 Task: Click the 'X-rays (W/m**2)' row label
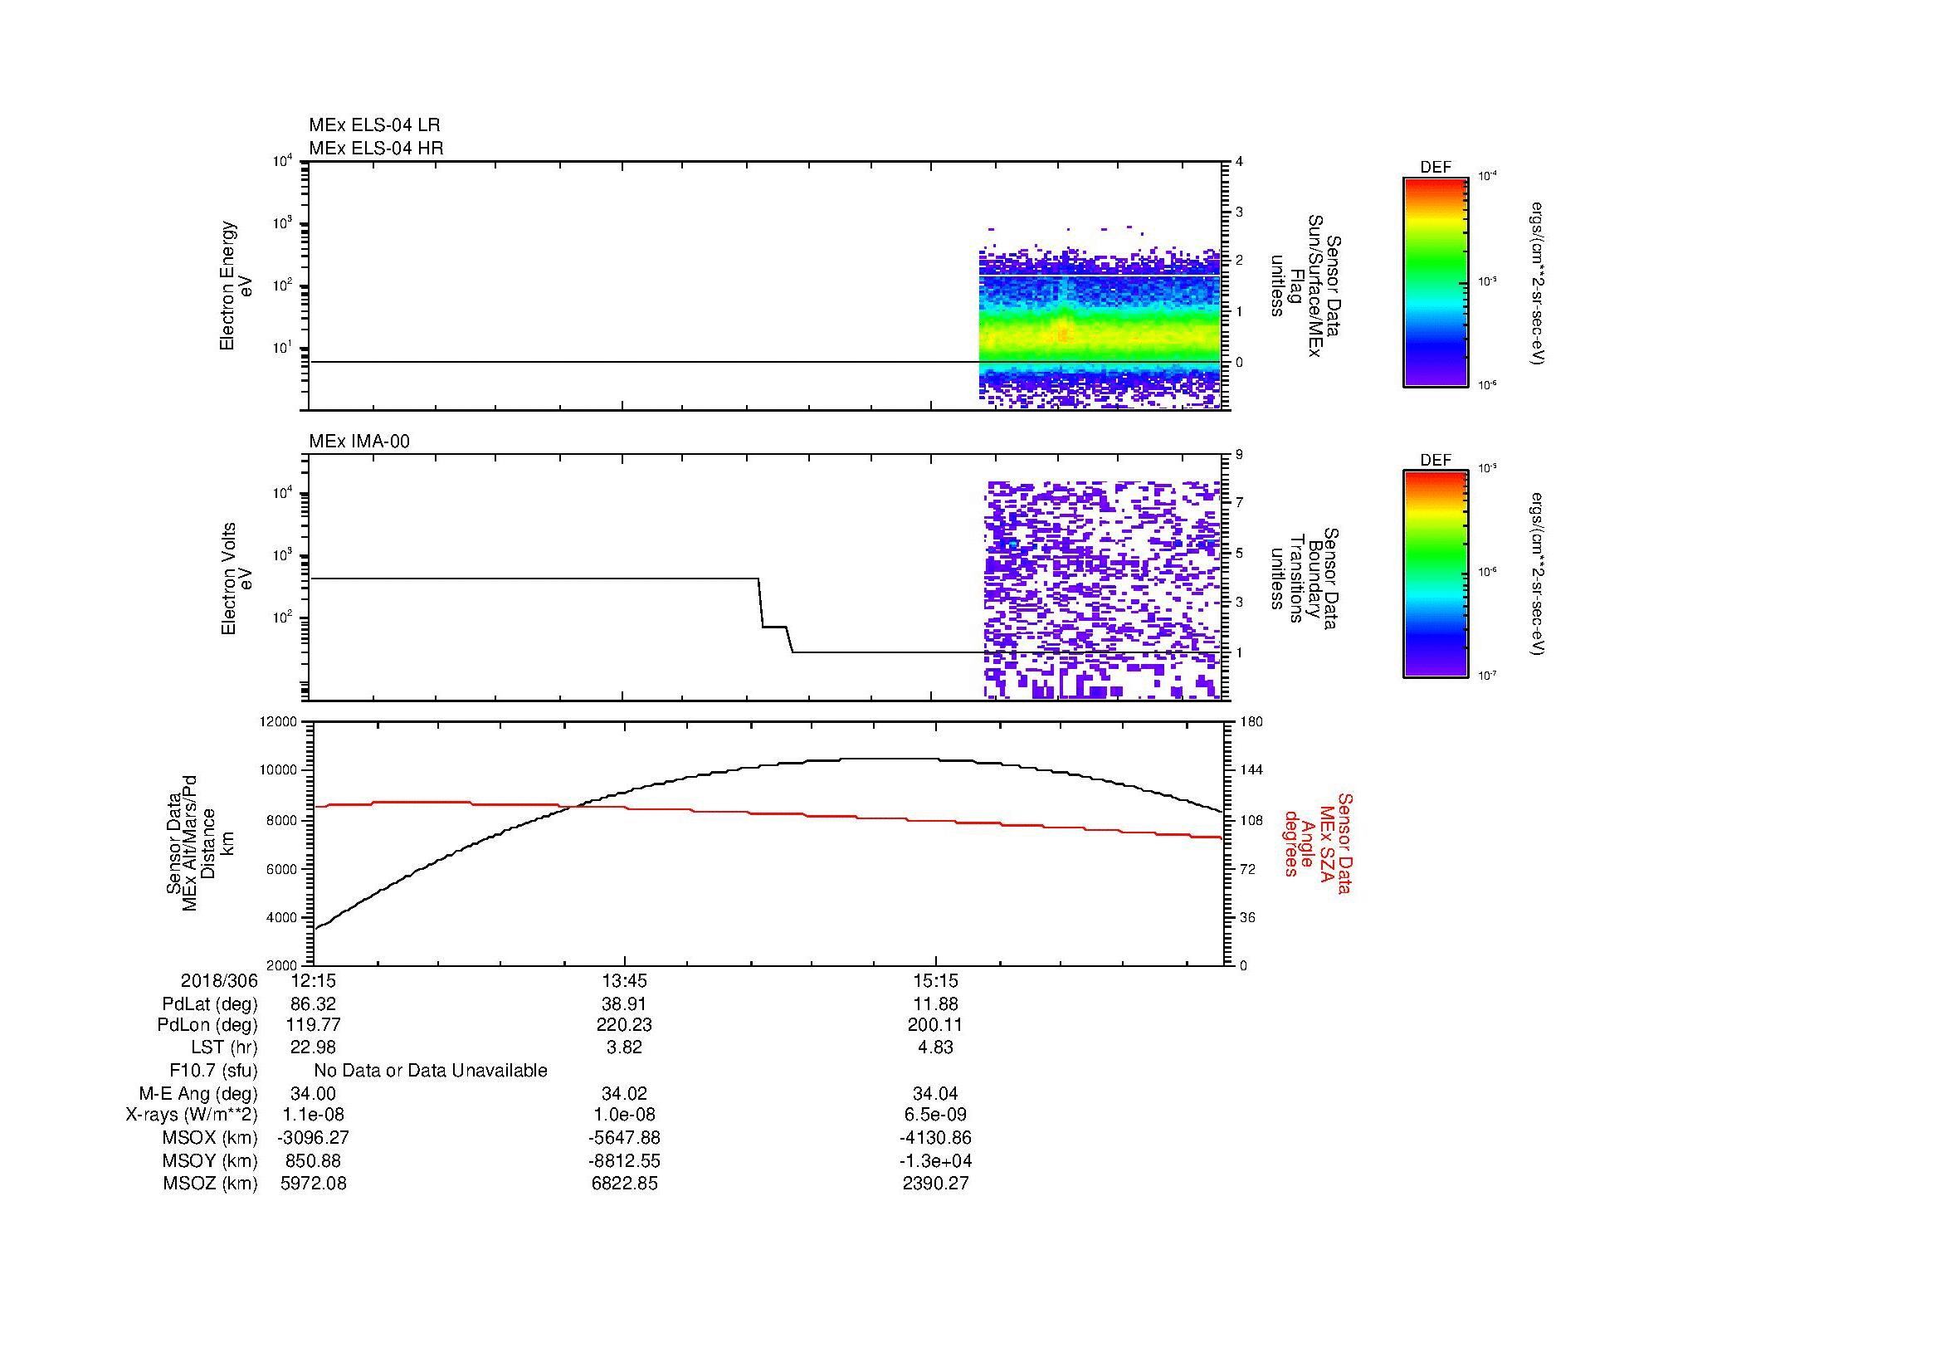(x=192, y=1115)
